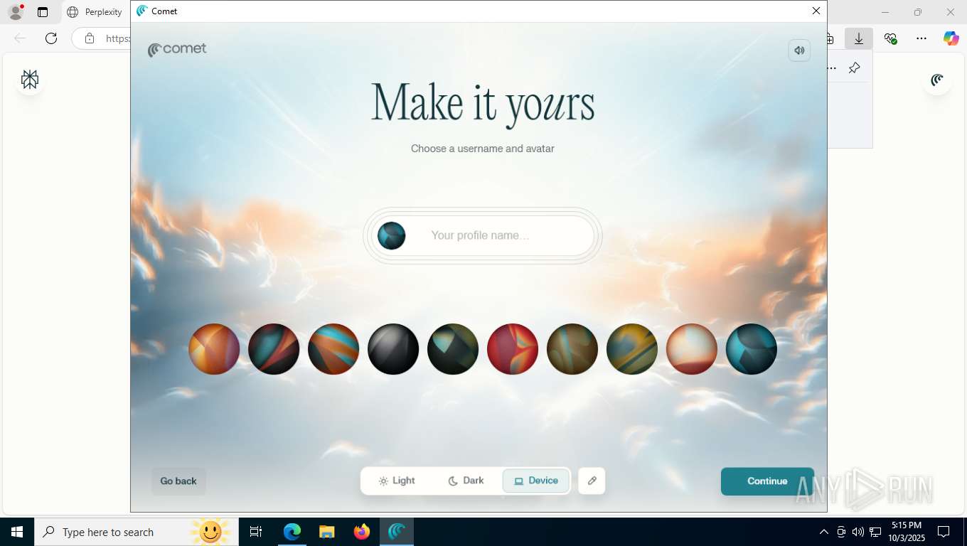
Task: Click the Perplexity logo in the Edge page
Action: pyautogui.click(x=30, y=80)
